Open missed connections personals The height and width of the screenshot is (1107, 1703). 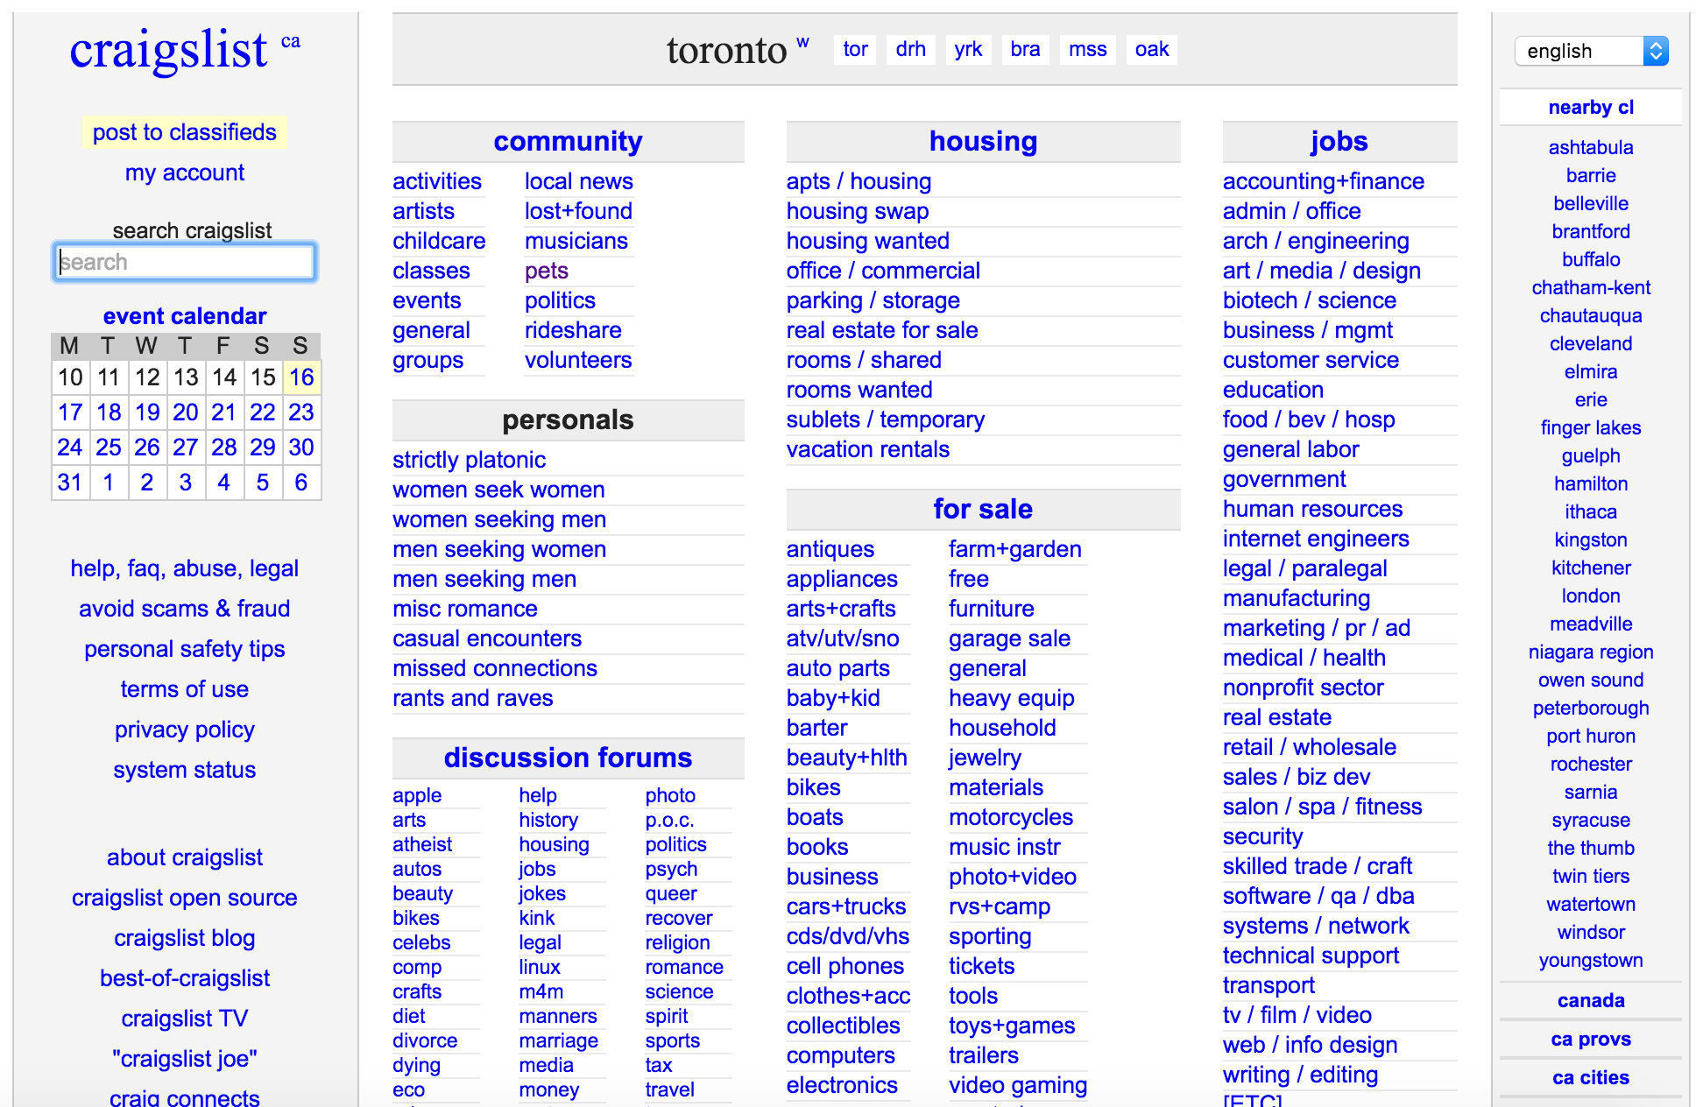[495, 668]
